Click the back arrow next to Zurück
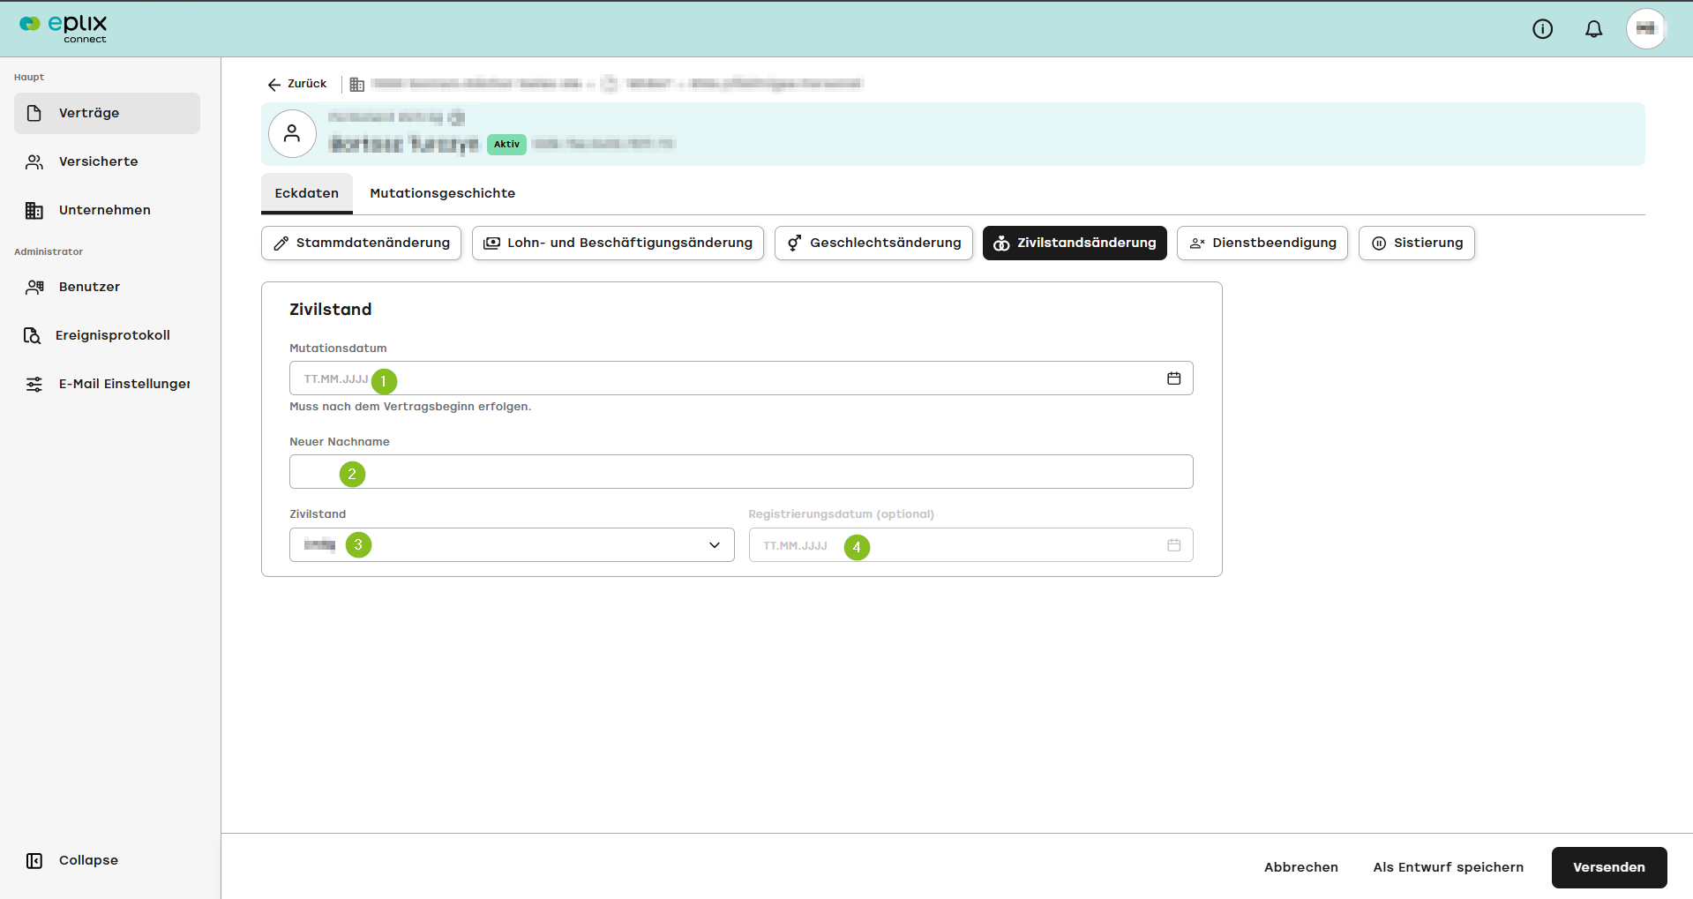 (x=274, y=85)
